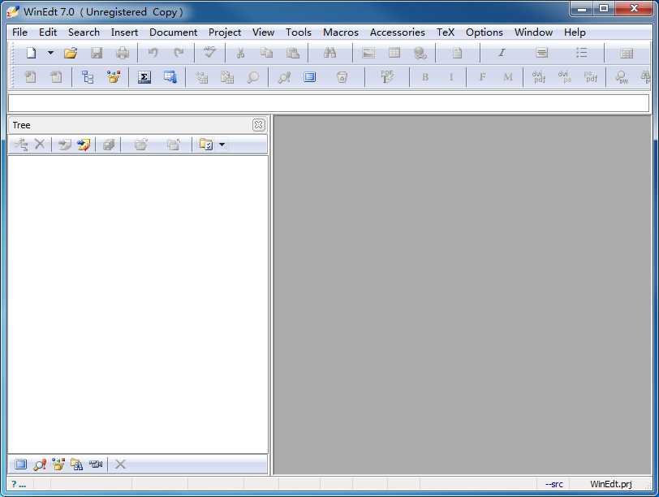659x497 pixels.
Task: Insert a table with the table icon
Action: pyautogui.click(x=394, y=53)
